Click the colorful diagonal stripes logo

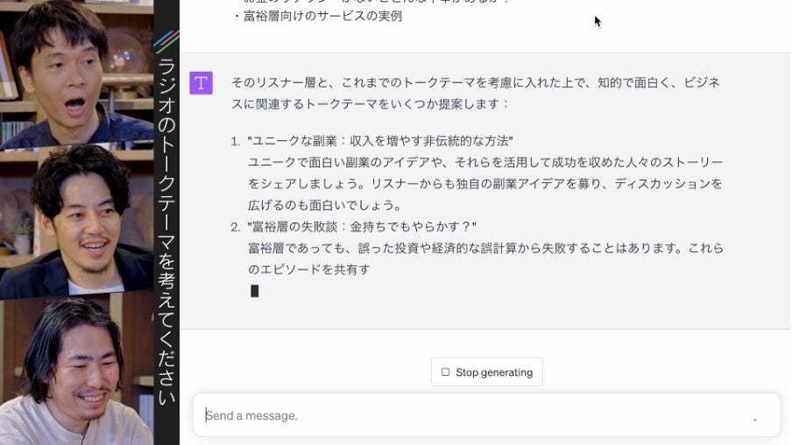[x=166, y=41]
